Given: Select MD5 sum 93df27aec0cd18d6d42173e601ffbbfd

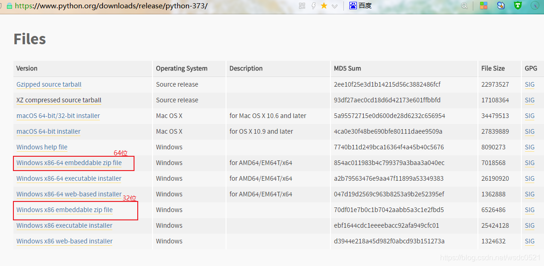Looking at the screenshot, I should coord(387,100).
